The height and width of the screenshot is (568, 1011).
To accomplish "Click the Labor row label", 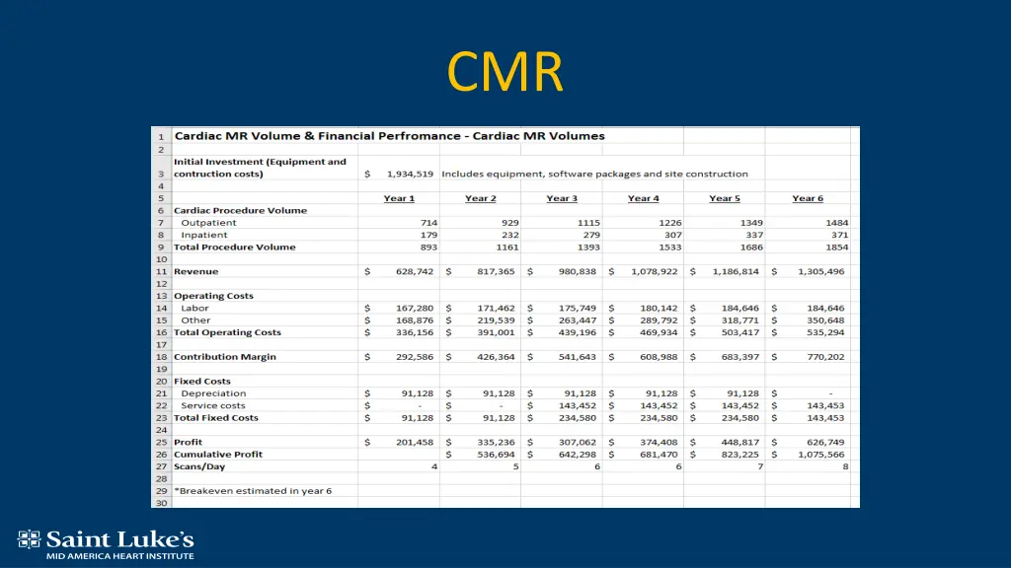I will point(194,309).
